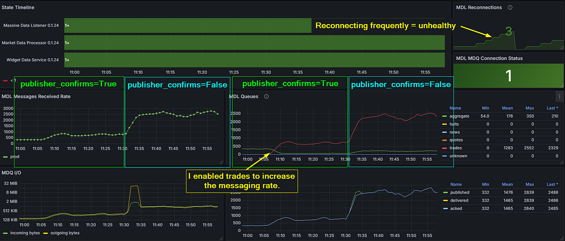Open the three-dot panel menu above the queues legend
Screen dimensions: 565x241
(x=559, y=96)
